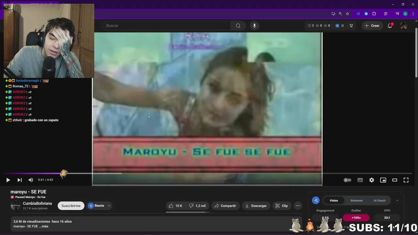This screenshot has height=235, width=418.
Task: Click the chat message grabado con un zapato
Action: pyautogui.click(x=41, y=120)
